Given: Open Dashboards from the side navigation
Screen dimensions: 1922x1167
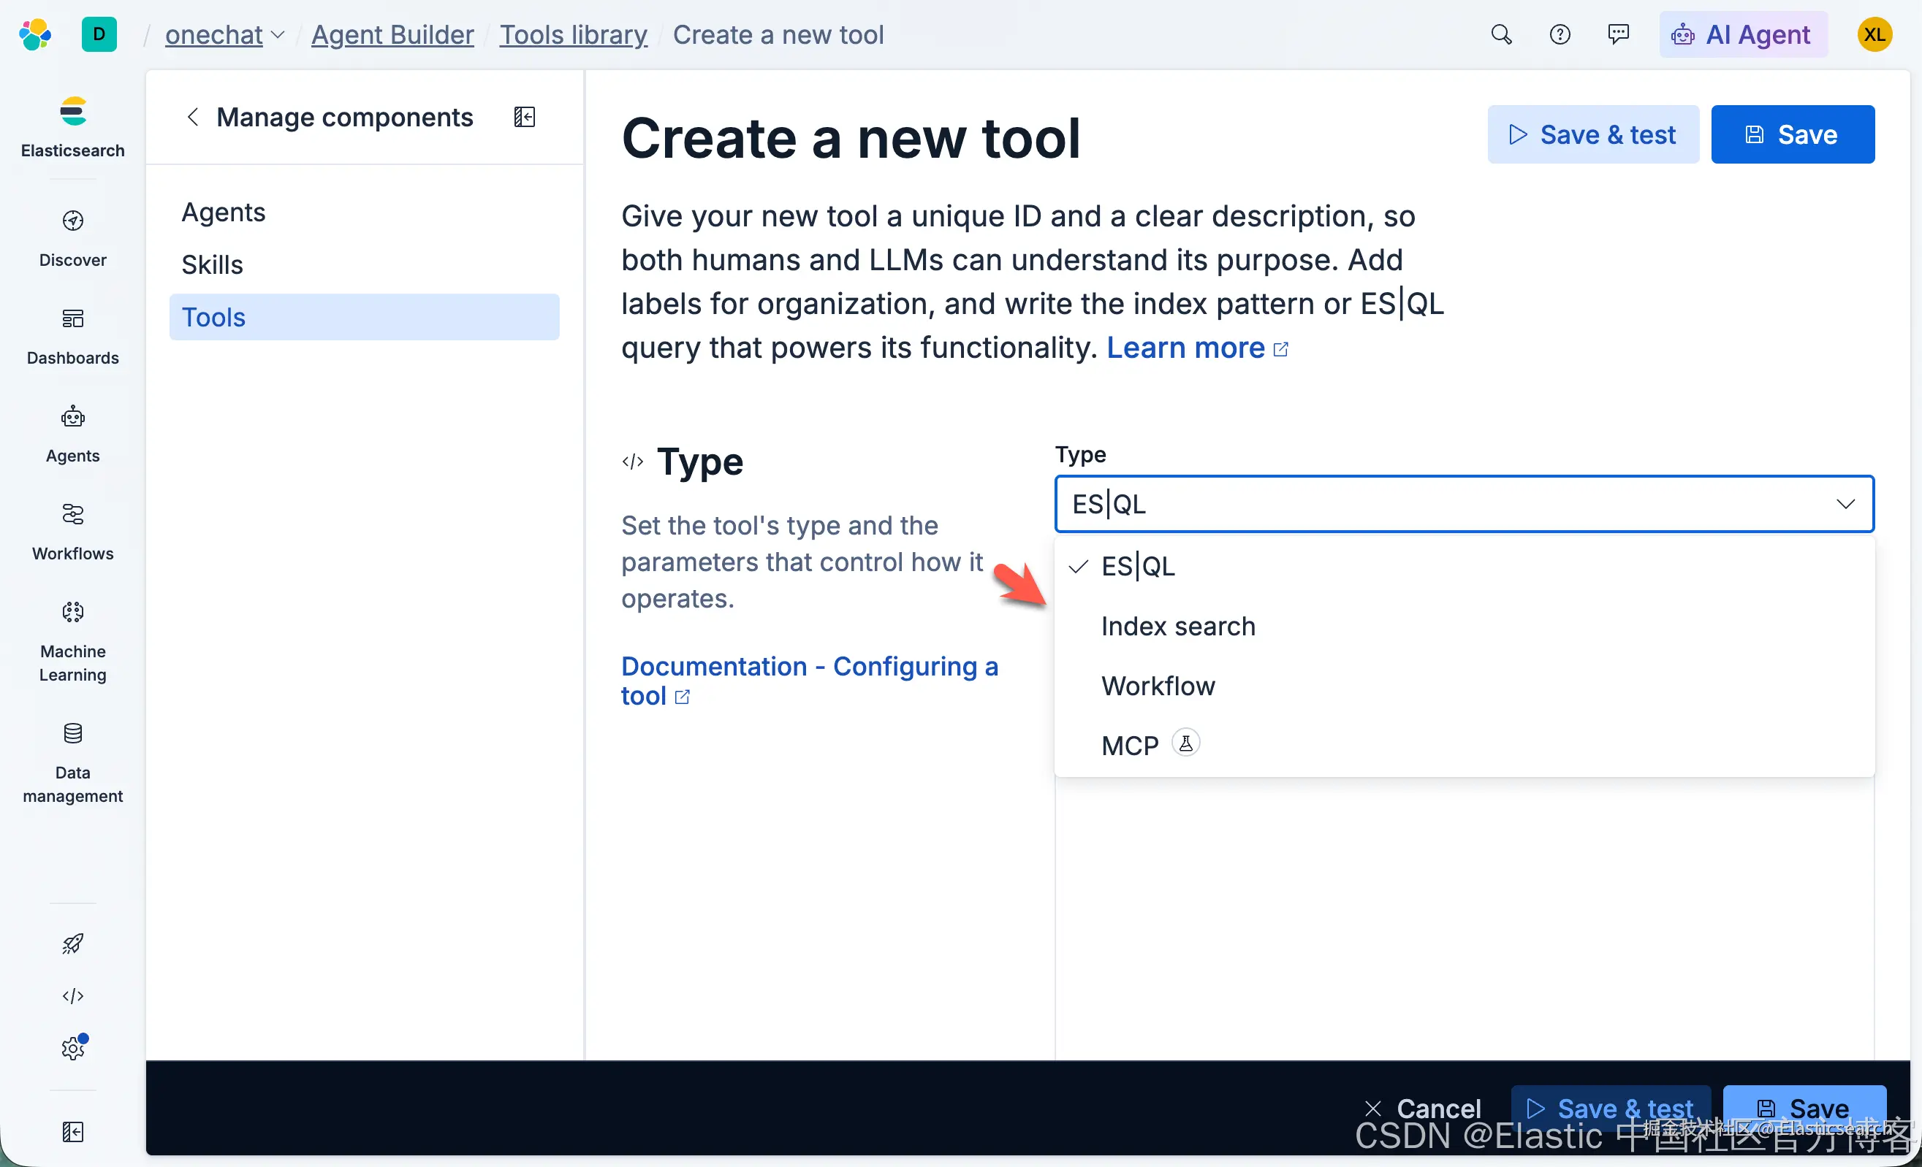Looking at the screenshot, I should click(72, 335).
